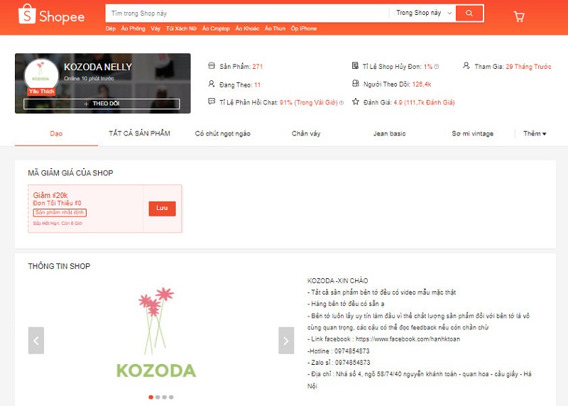Expand the Trong Shop này search scope dropdown
The image size is (568, 406).
tap(424, 13)
